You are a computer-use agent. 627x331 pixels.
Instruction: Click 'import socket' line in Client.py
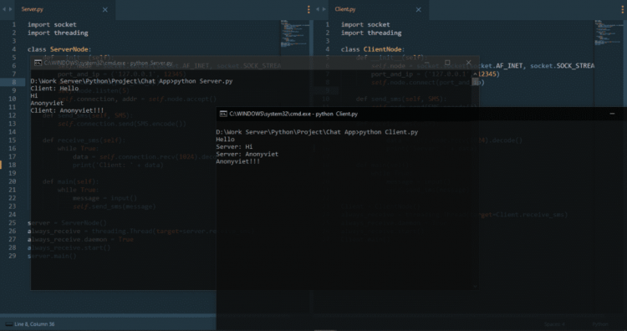coord(365,25)
